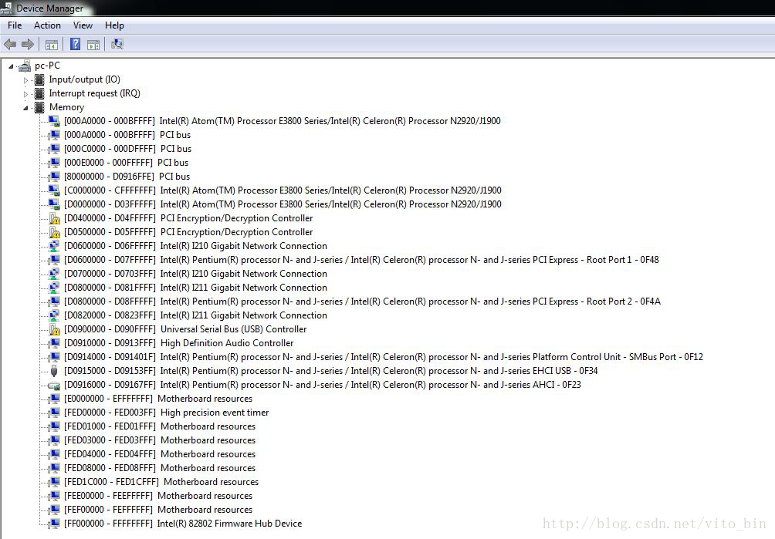Viewport: 775px width, 539px height.
Task: Open the Help menu
Action: tap(114, 25)
